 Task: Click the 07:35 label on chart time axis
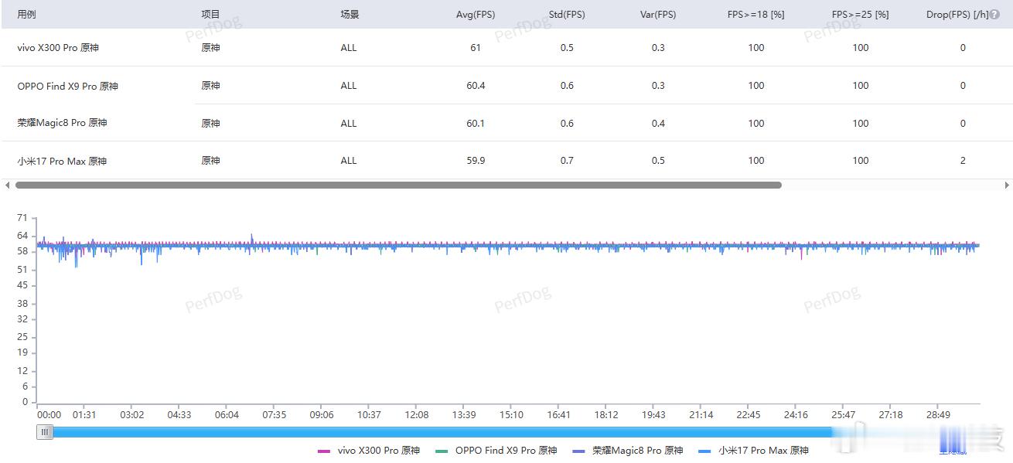tap(275, 415)
